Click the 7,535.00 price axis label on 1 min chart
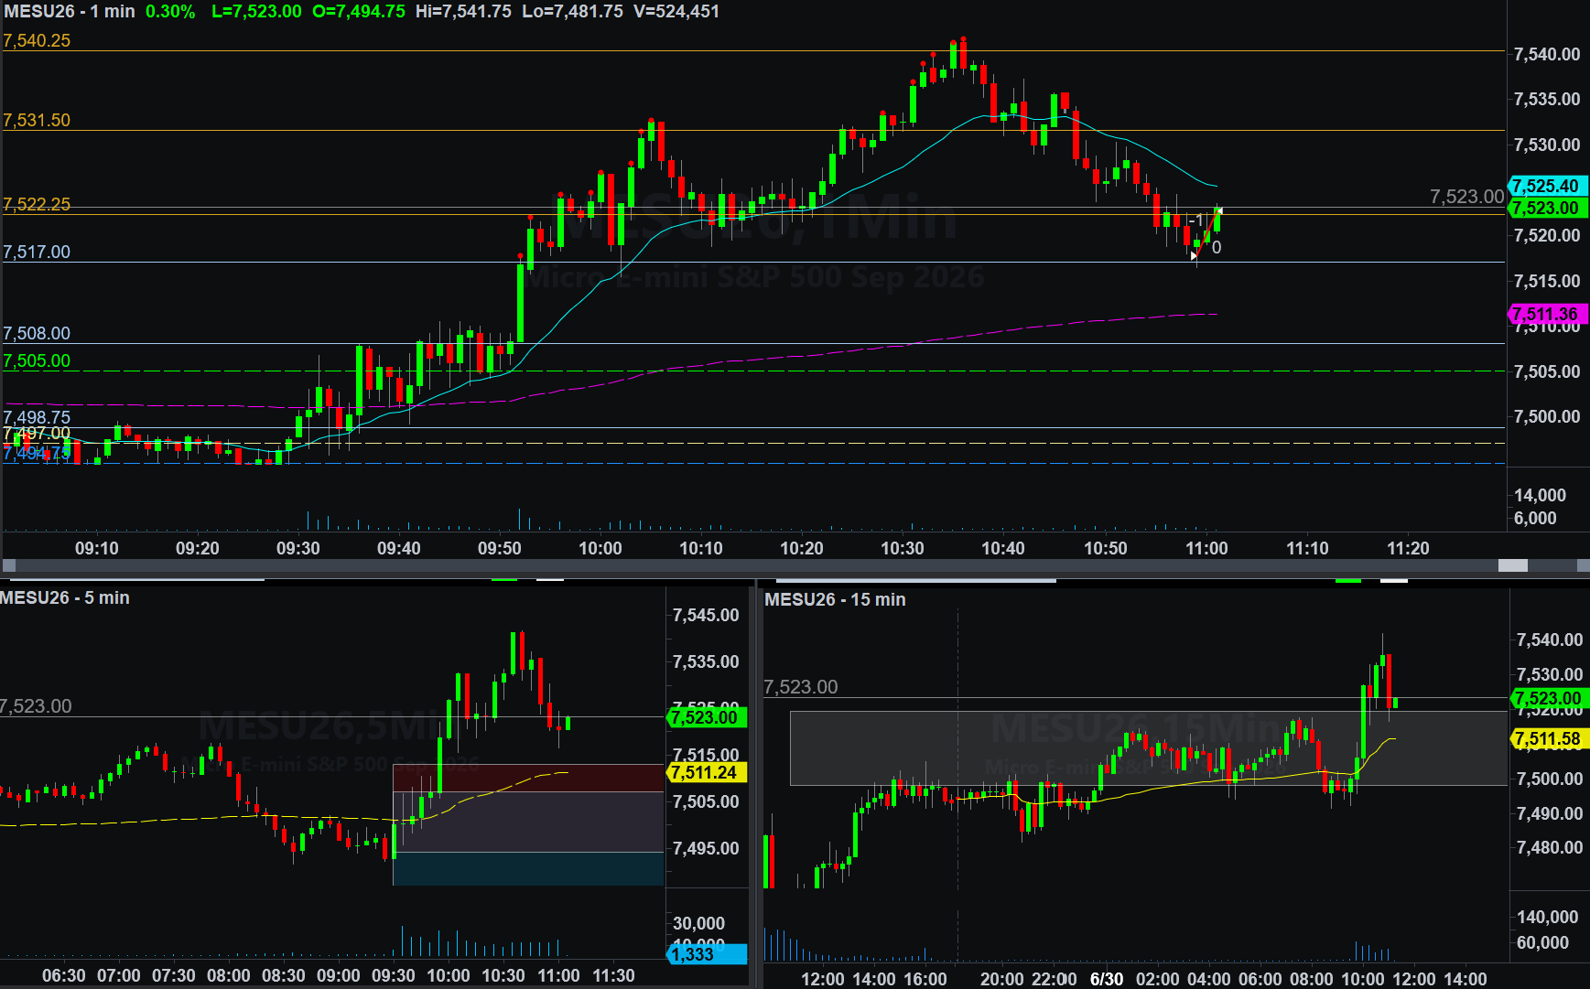The image size is (1590, 989). pos(1547,99)
